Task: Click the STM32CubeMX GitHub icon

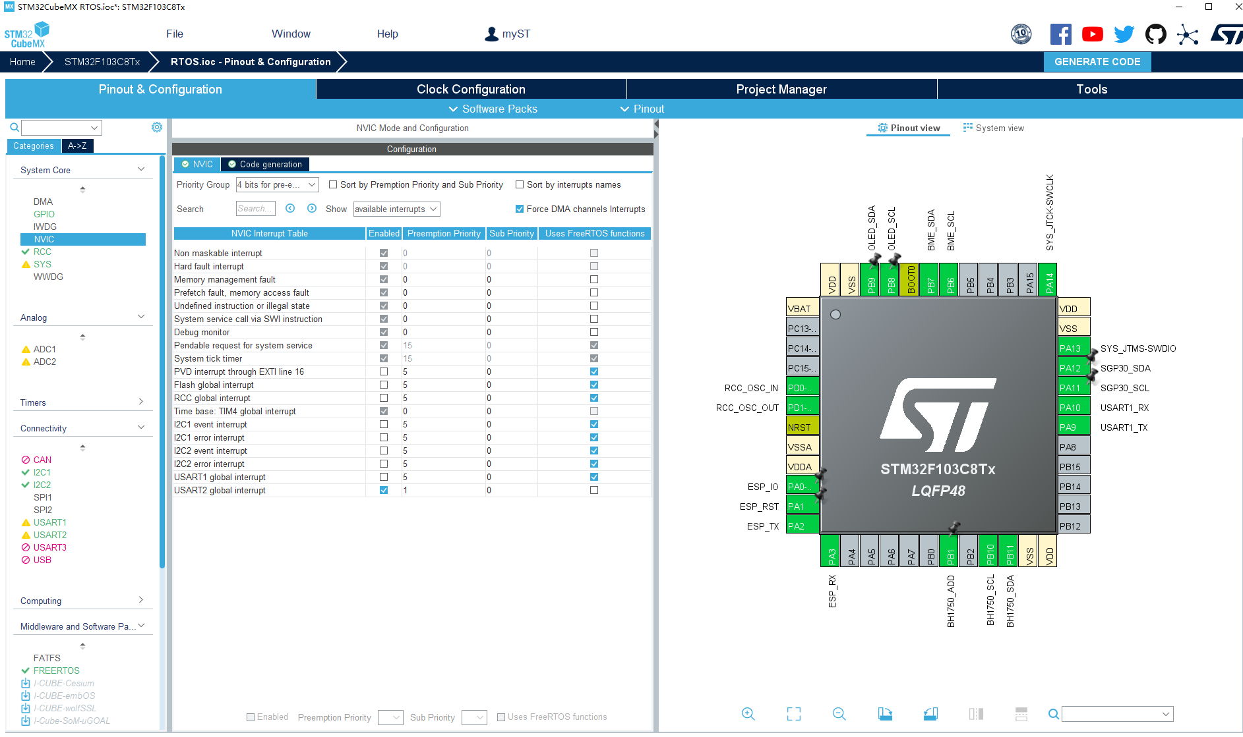Action: 1156,34
